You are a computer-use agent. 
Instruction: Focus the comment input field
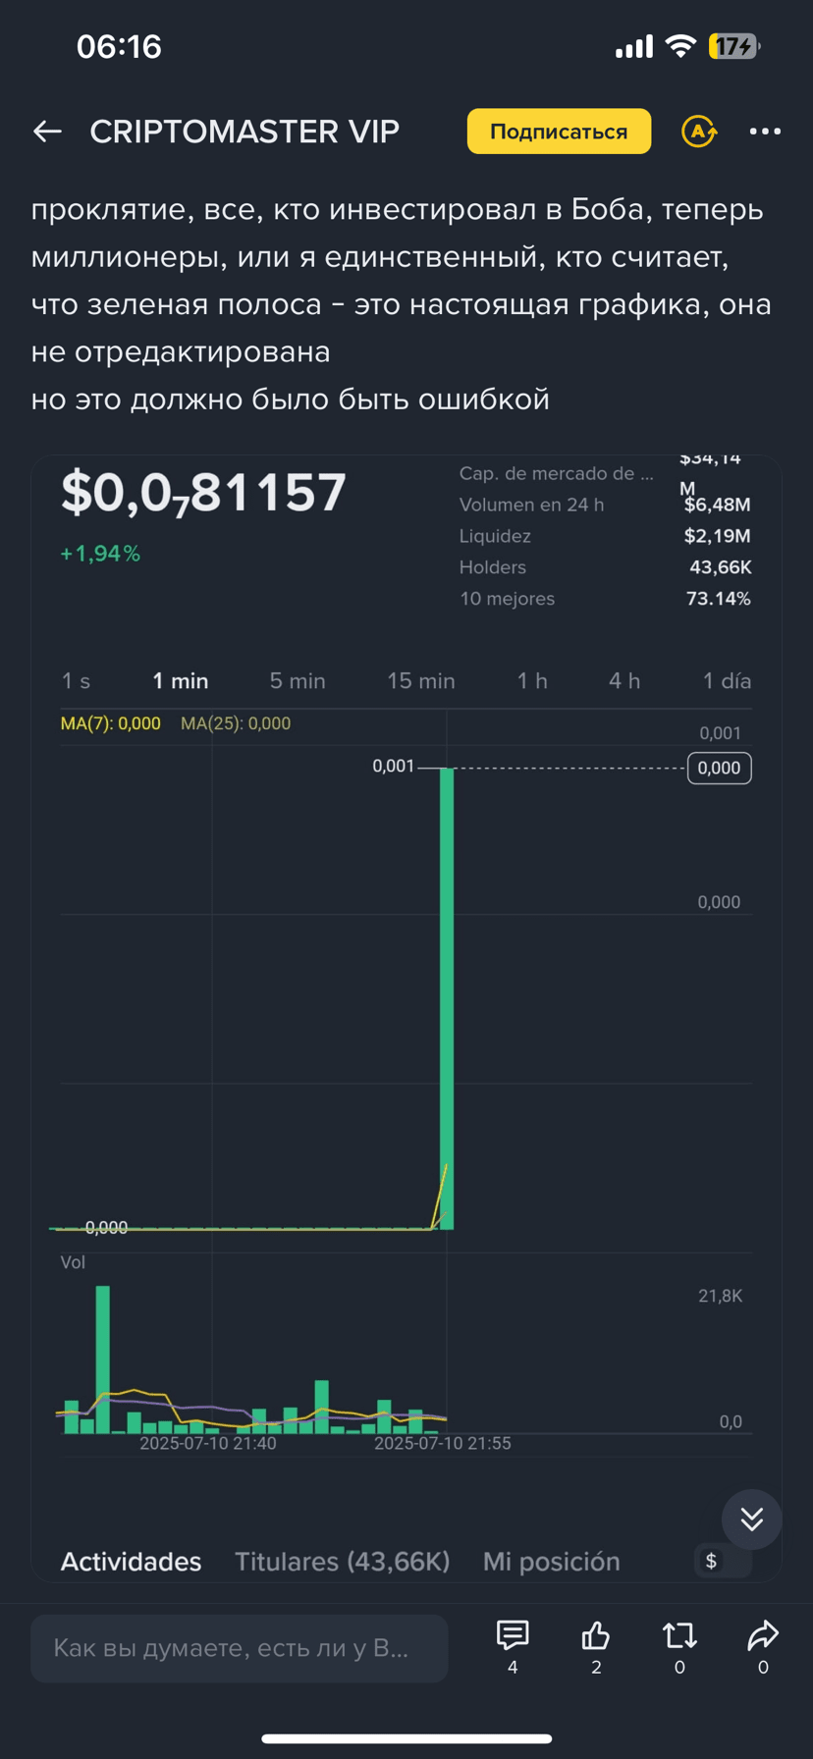240,1648
